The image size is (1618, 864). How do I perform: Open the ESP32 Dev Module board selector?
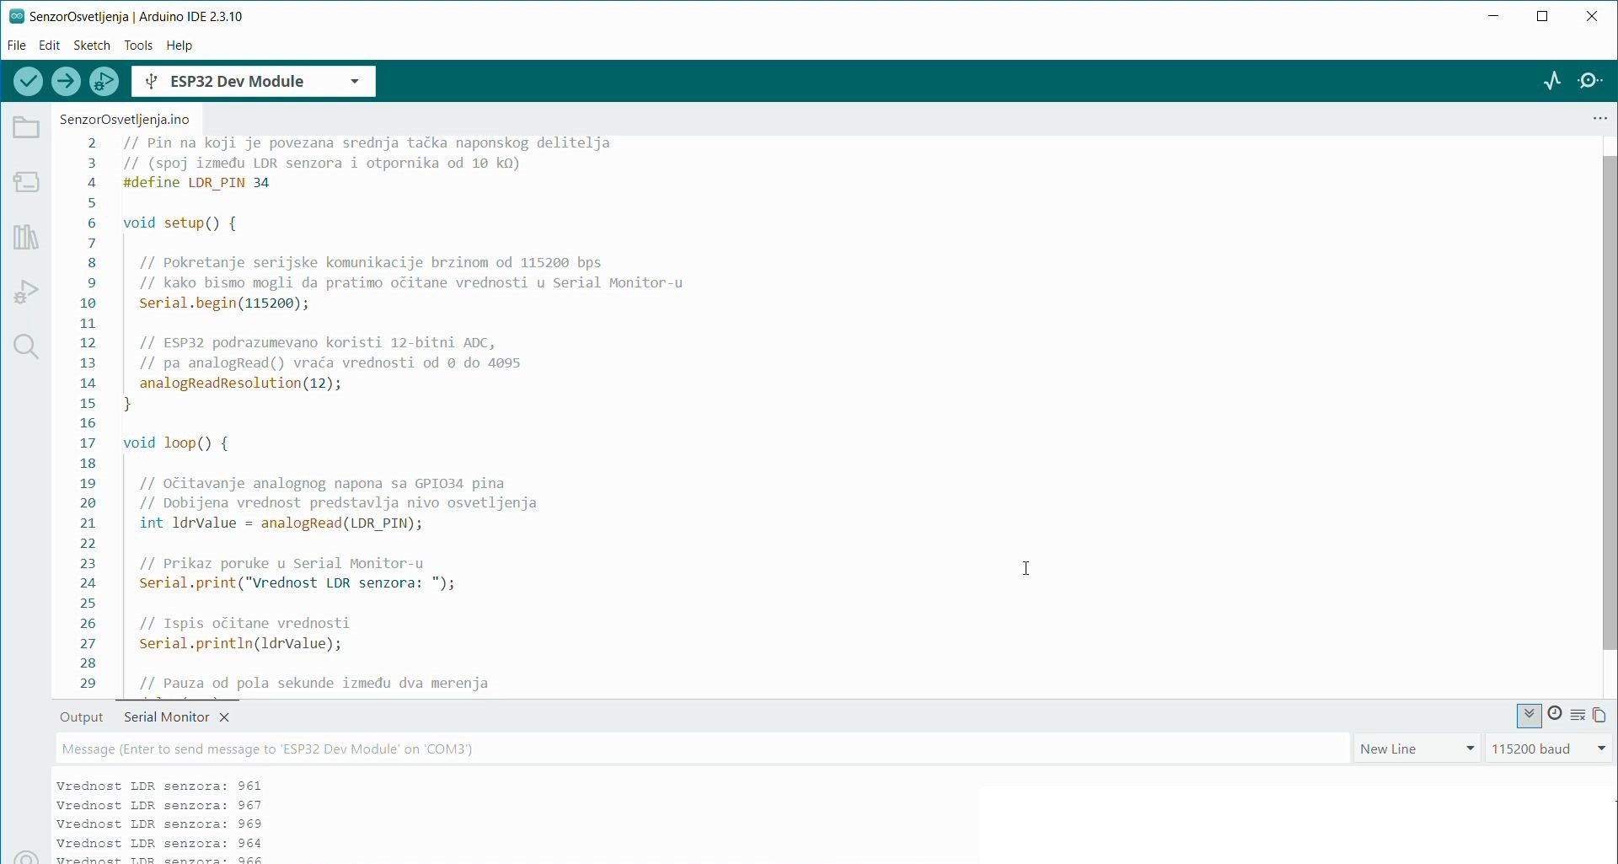(x=254, y=82)
